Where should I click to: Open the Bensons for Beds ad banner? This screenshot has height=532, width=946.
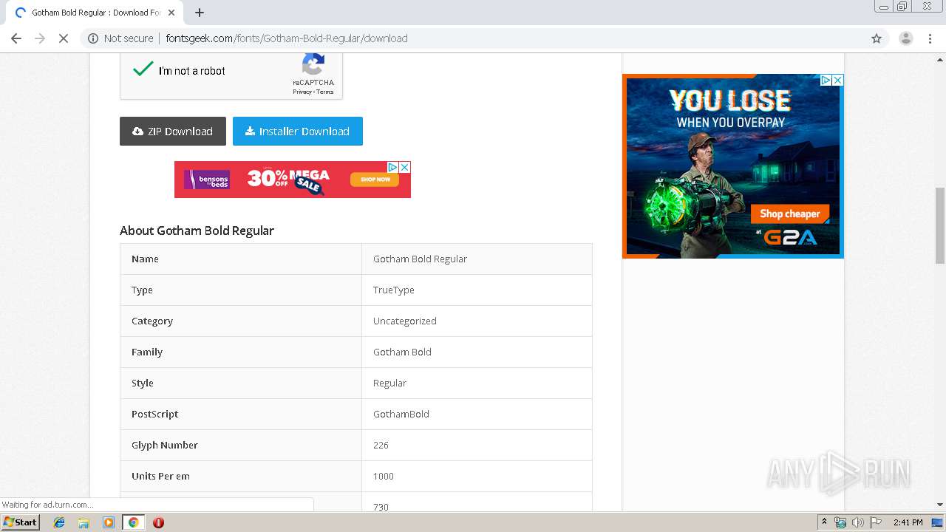[293, 180]
